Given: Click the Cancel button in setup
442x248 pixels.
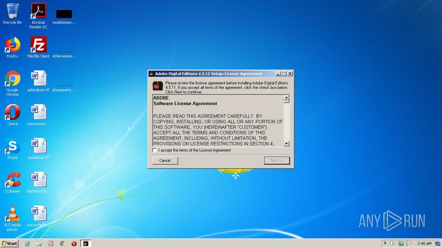Looking at the screenshot, I should pyautogui.click(x=165, y=161).
